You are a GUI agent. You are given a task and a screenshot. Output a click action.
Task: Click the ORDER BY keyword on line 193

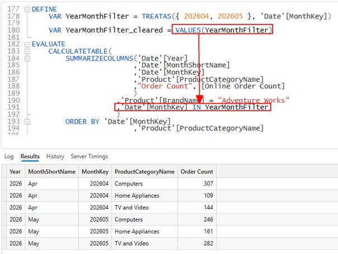82,122
